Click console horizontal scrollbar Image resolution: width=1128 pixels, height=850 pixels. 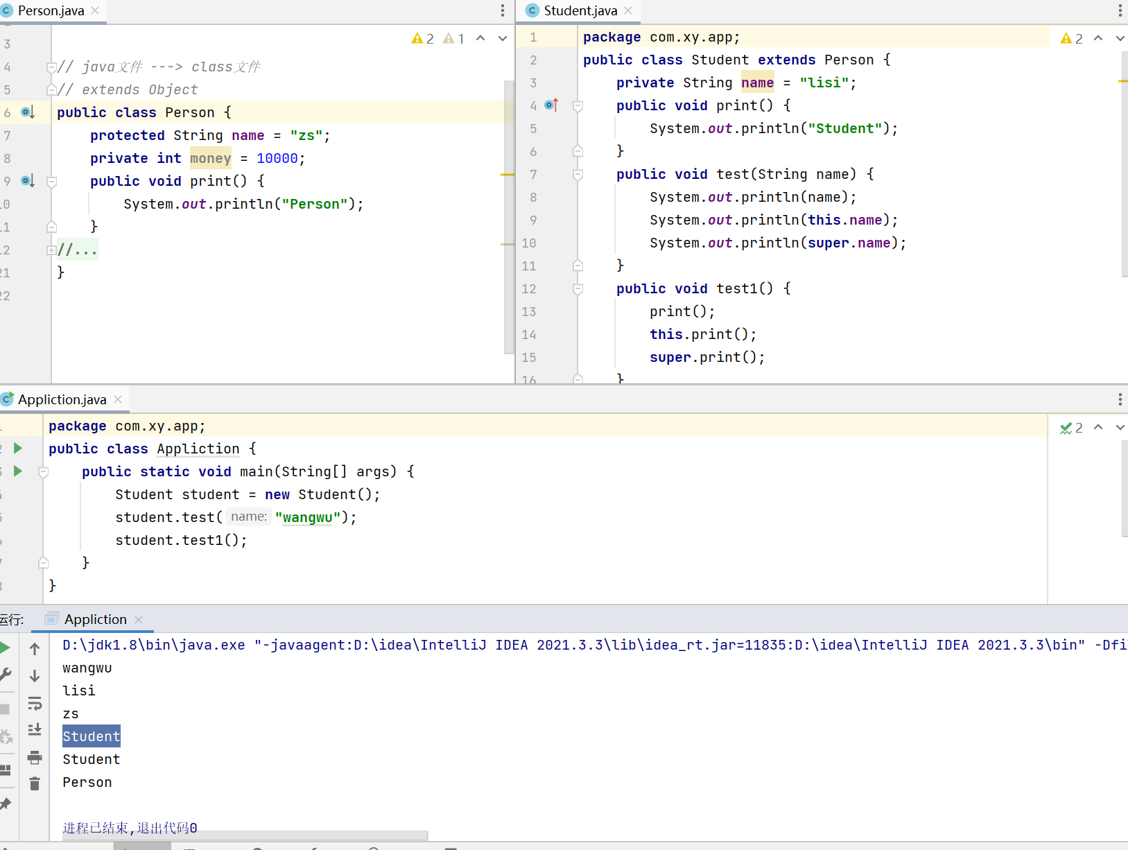245,835
